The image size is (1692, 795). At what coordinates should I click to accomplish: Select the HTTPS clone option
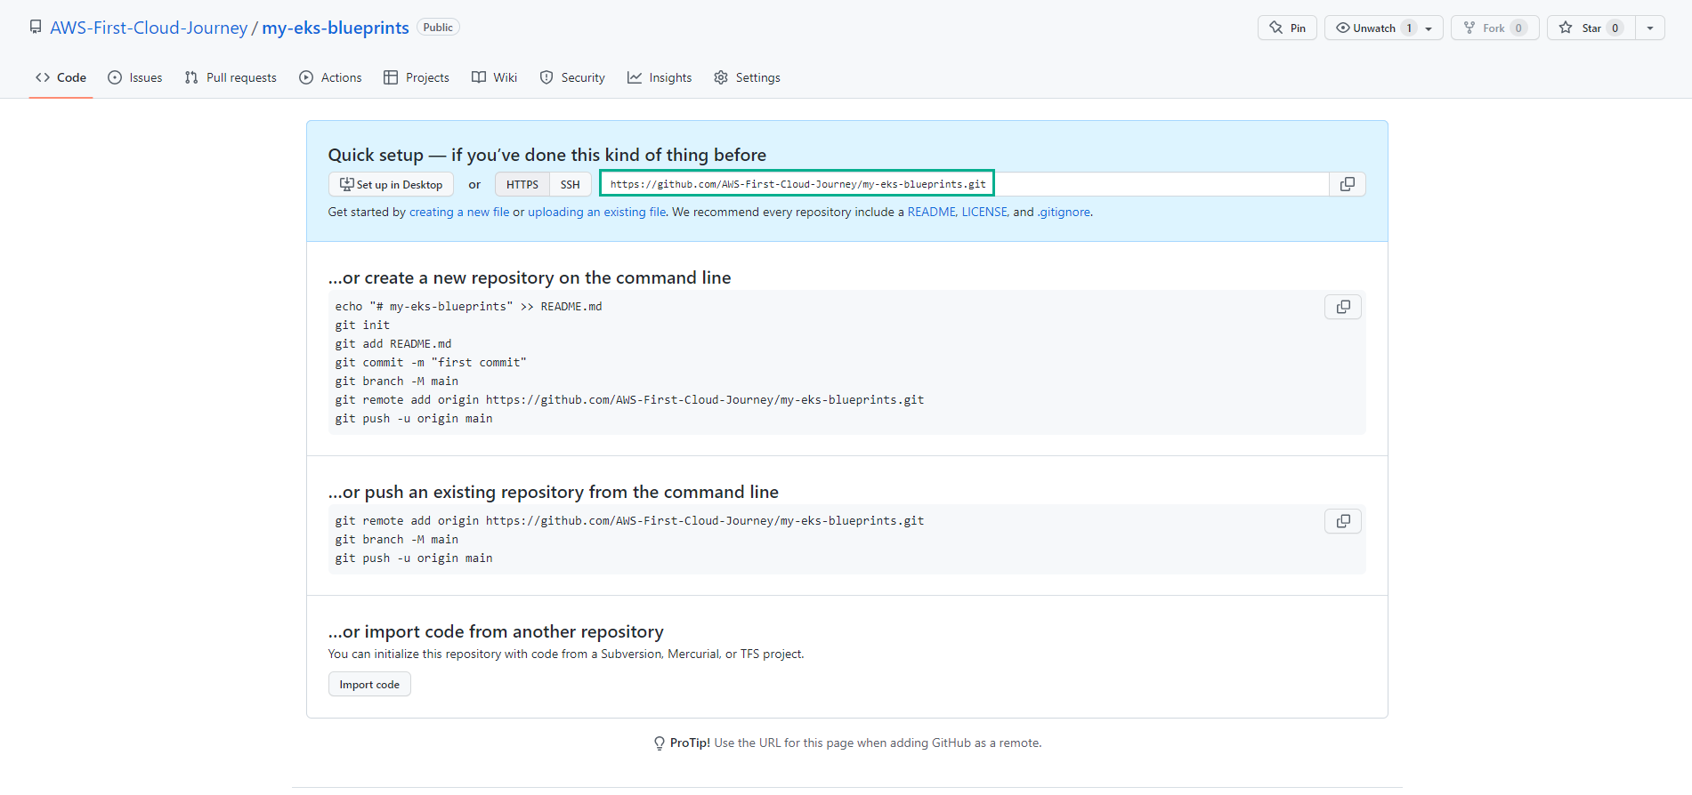522,184
